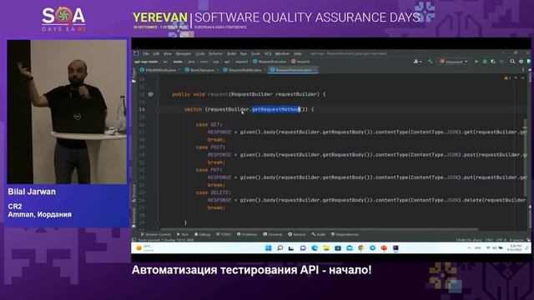
Task: Click the horizontal editor scrollbar
Action: point(320,229)
